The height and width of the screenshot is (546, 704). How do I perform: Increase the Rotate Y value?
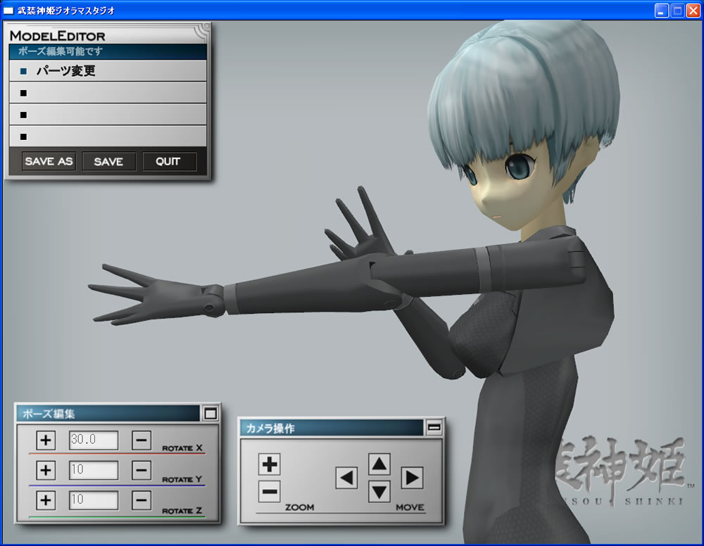[46, 470]
